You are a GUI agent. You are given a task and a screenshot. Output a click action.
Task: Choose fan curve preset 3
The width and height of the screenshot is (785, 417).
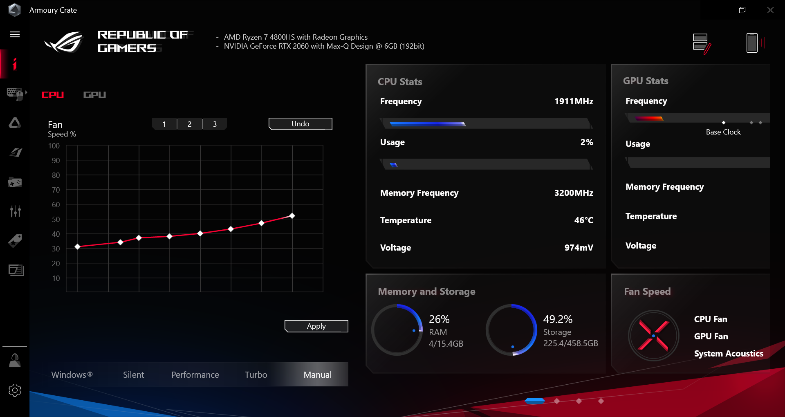[x=215, y=124]
